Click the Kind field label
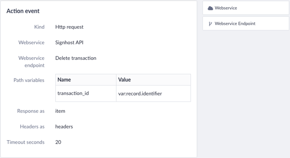Image resolution: width=290 pixels, height=158 pixels. point(39,27)
